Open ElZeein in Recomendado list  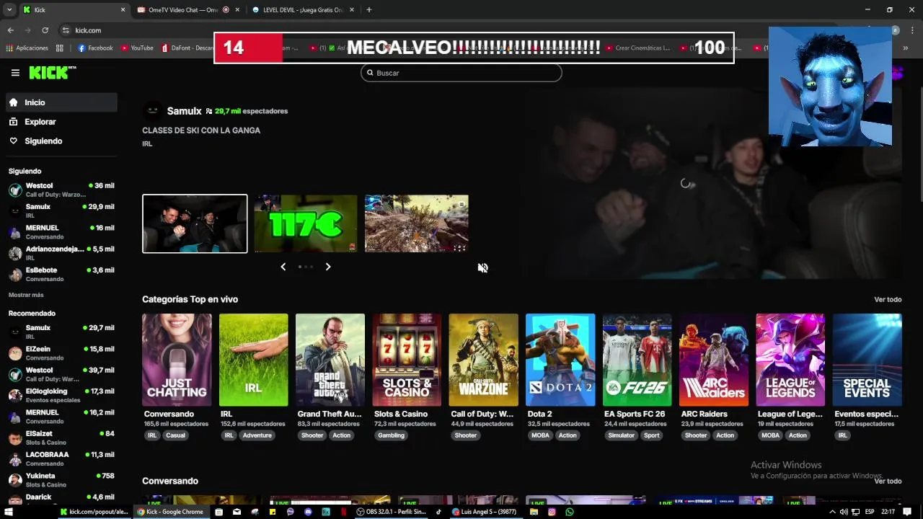[62, 353]
